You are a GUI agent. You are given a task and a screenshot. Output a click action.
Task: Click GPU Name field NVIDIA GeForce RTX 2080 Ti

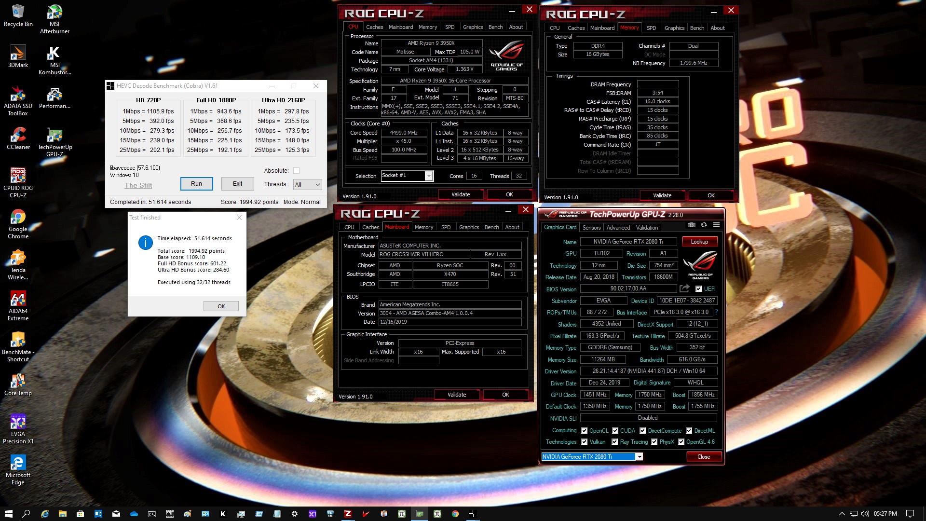[628, 242]
